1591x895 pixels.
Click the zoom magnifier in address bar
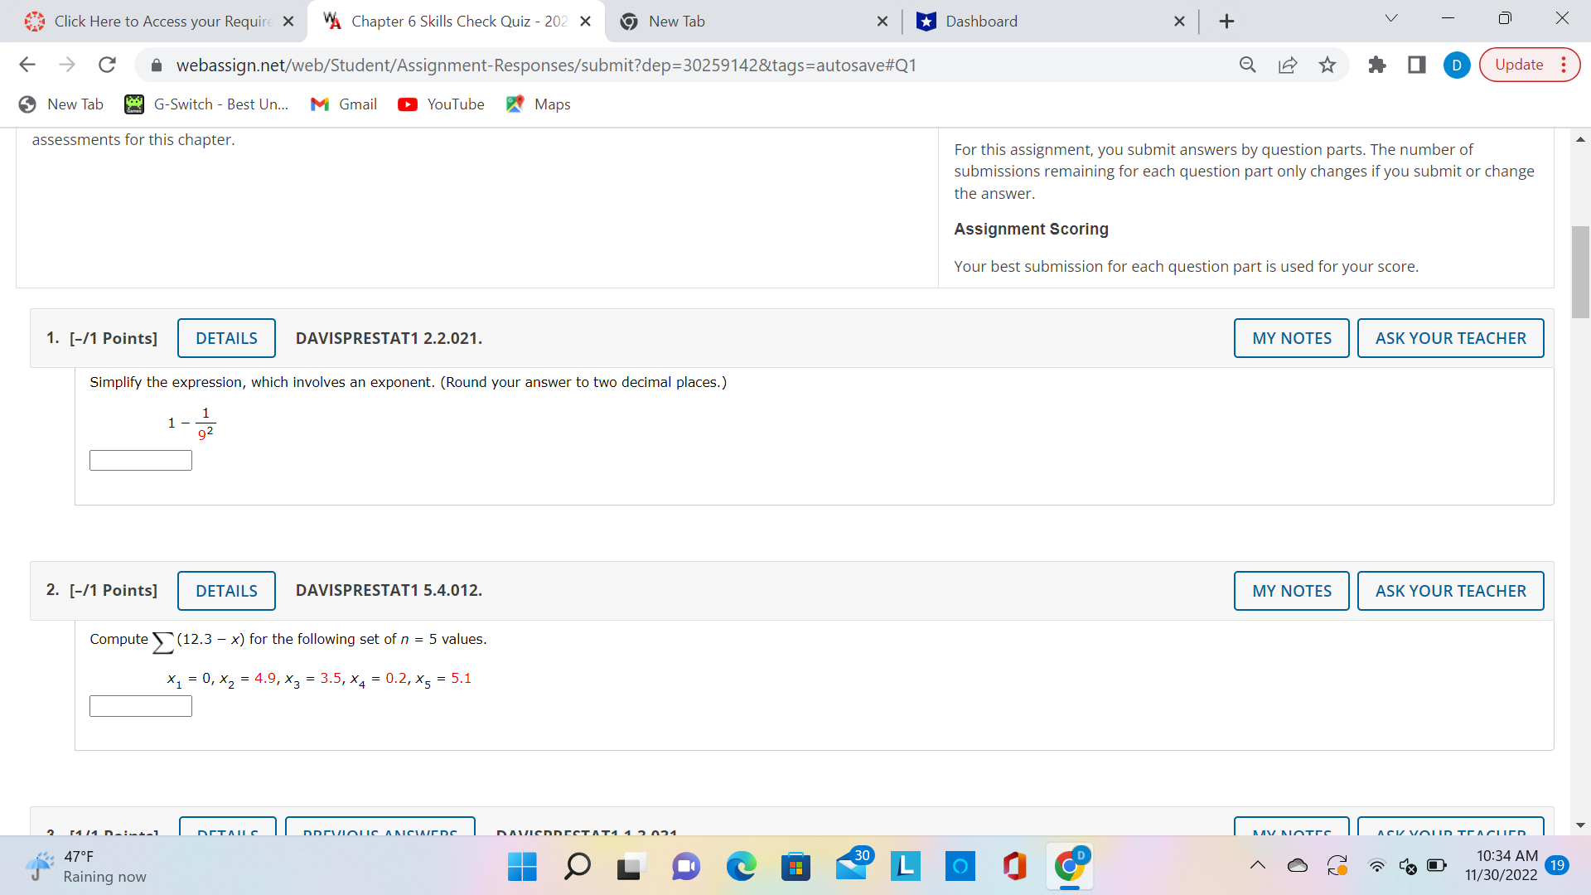tap(1248, 65)
